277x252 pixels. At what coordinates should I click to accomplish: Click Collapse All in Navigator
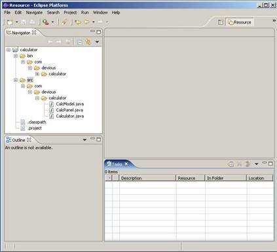point(80,42)
